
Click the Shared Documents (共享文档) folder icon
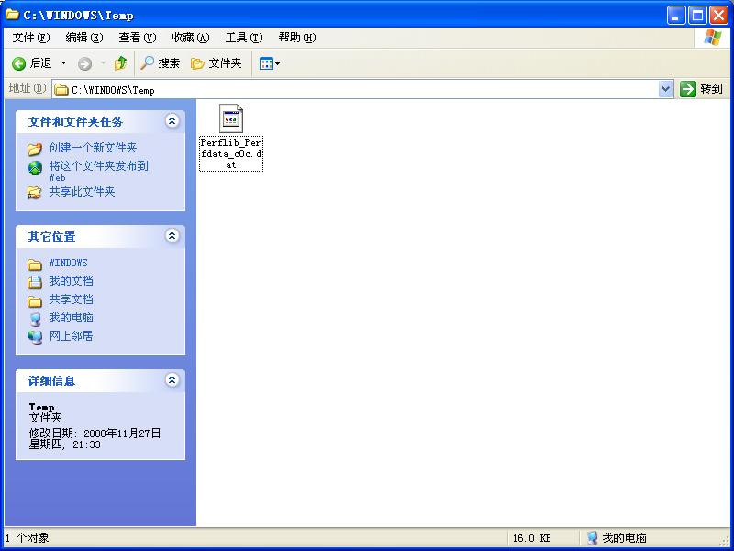[x=35, y=301]
